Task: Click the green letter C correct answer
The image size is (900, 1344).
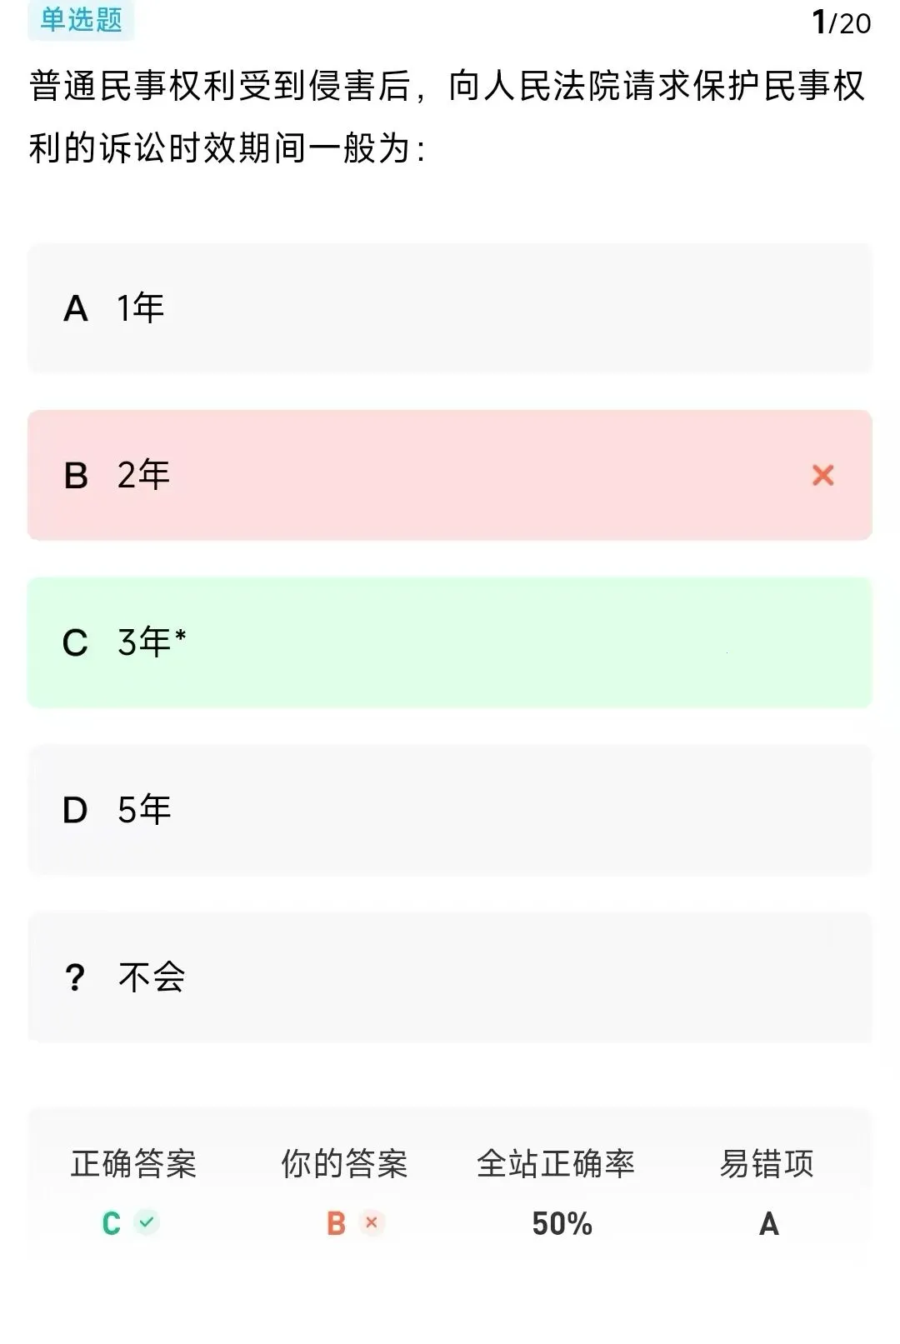Action: point(111,1223)
